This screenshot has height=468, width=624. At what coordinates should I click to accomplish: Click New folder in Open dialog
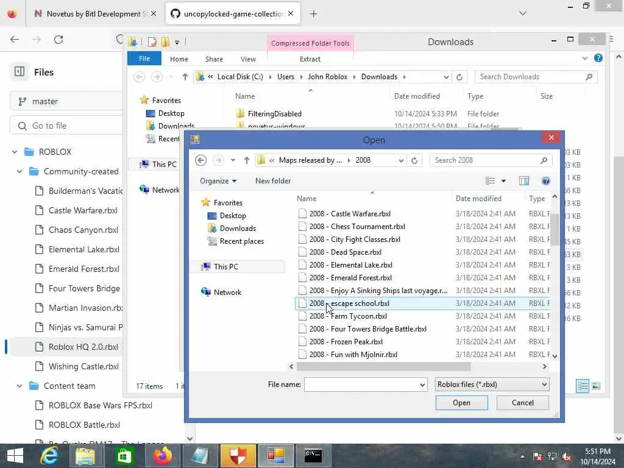(273, 181)
